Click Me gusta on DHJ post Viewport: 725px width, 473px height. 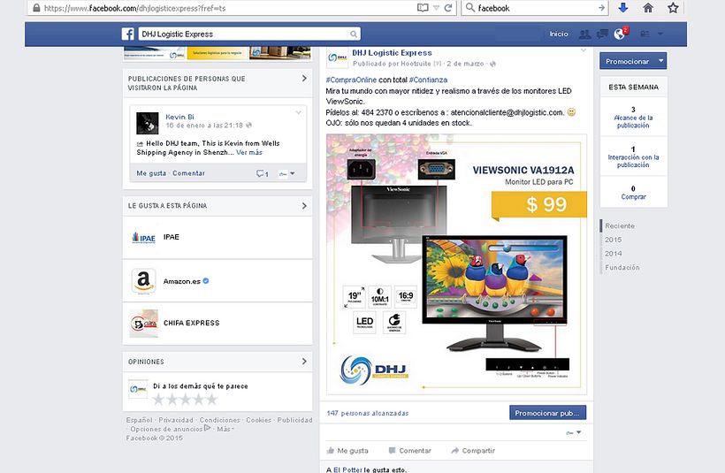[x=347, y=450]
